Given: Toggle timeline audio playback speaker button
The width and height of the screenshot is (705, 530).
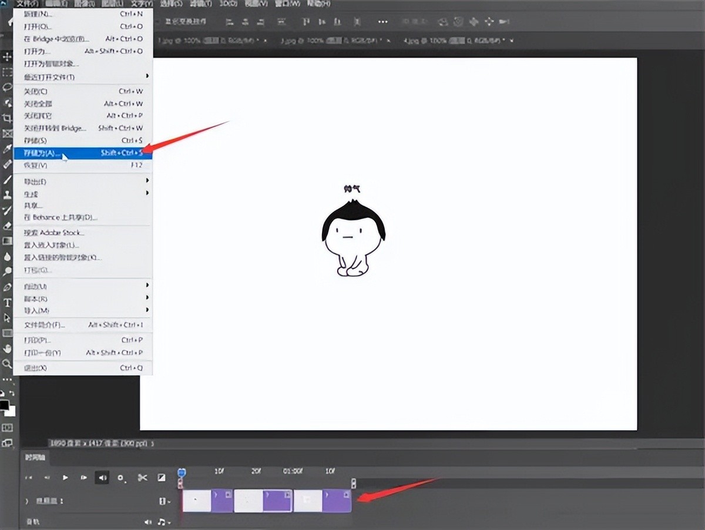Looking at the screenshot, I should coord(102,478).
